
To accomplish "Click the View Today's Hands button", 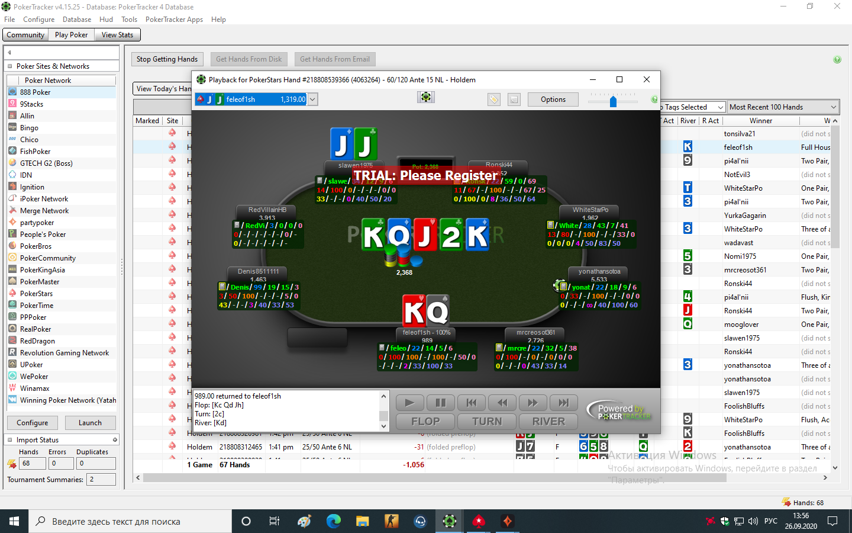I will click(x=163, y=89).
